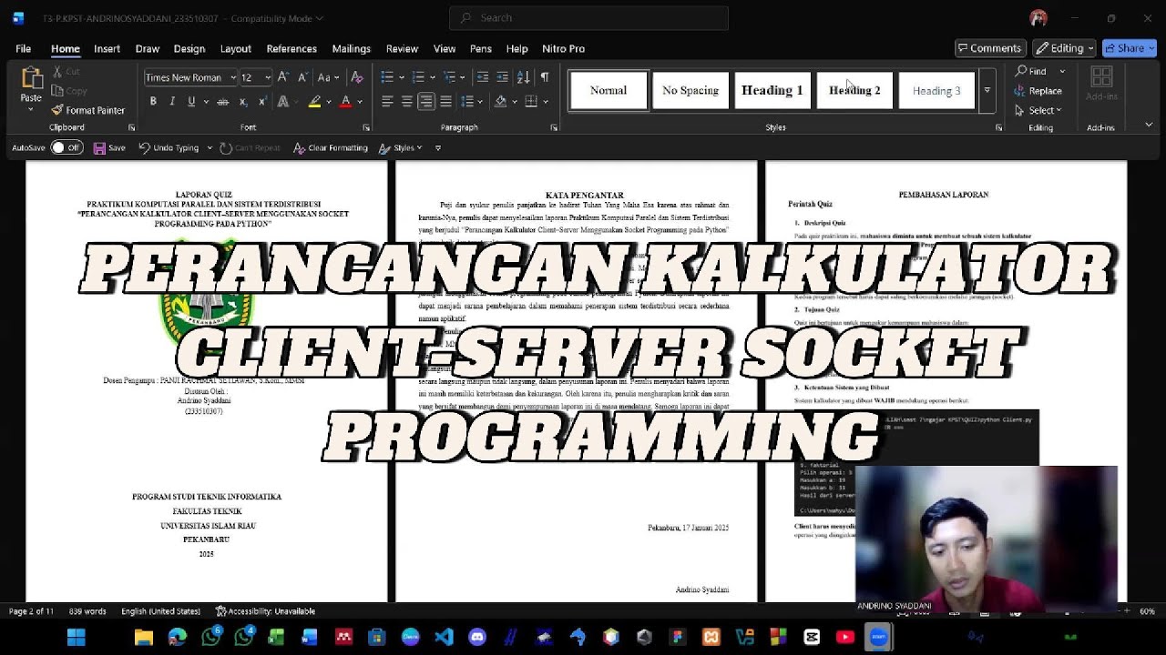
Task: Click the Share button
Action: pyautogui.click(x=1129, y=48)
